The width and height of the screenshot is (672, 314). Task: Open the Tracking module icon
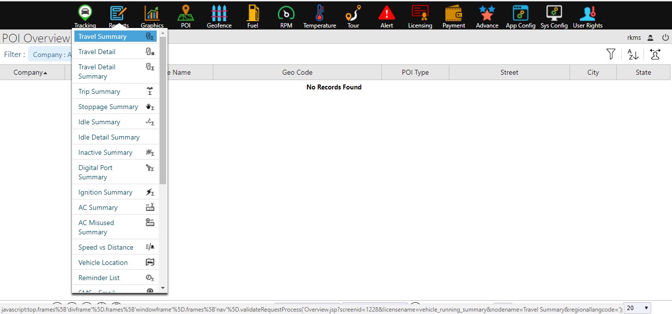[85, 13]
